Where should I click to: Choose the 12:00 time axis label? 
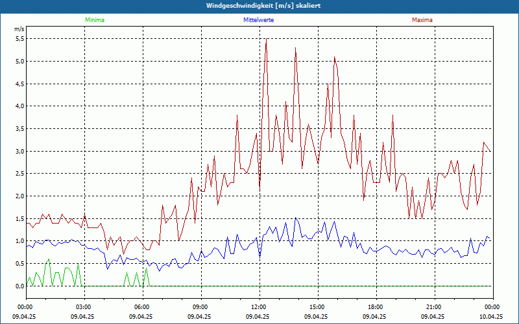(x=259, y=307)
